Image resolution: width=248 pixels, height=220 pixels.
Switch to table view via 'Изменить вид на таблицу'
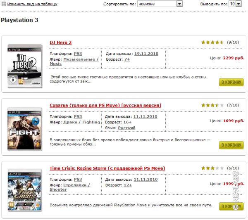pos(32,4)
